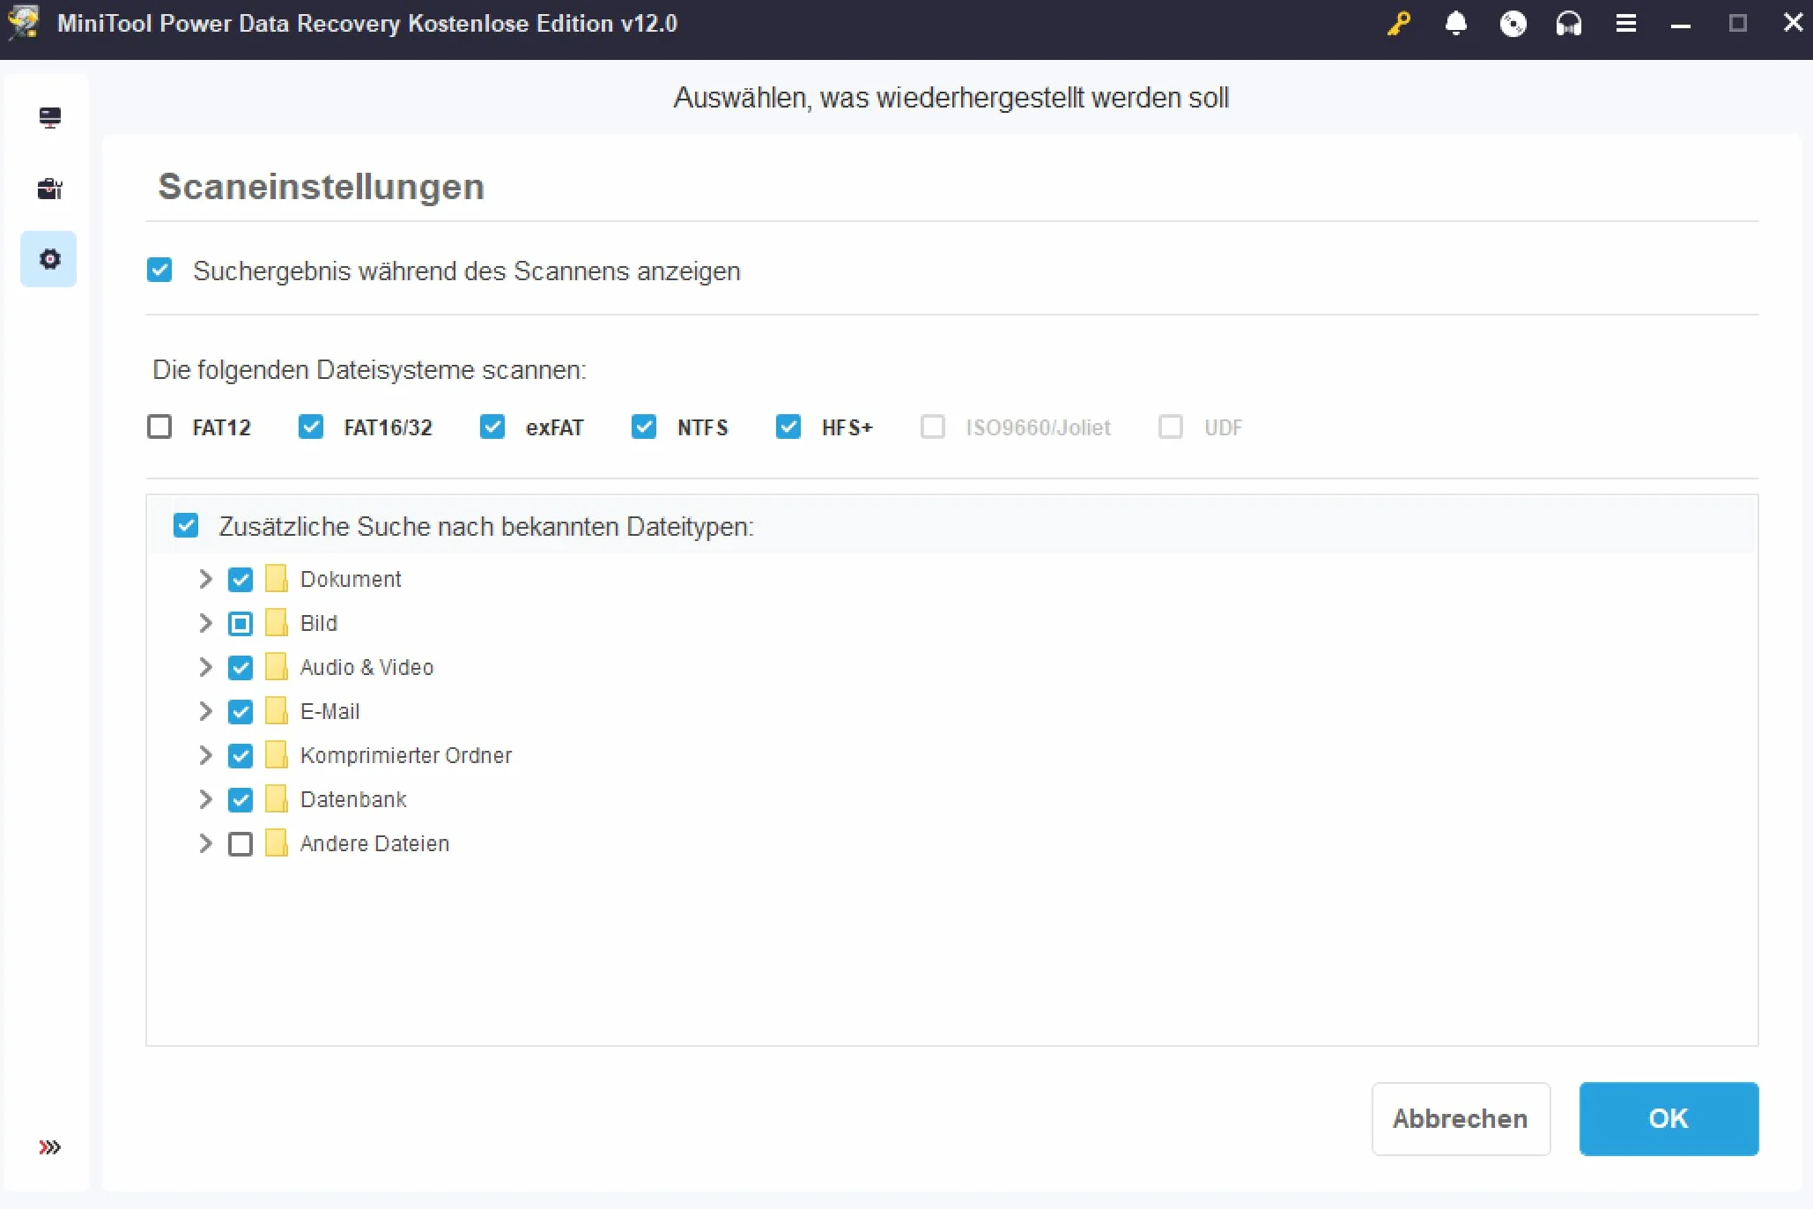Select the Bild label
1813x1209 pixels.
(319, 623)
